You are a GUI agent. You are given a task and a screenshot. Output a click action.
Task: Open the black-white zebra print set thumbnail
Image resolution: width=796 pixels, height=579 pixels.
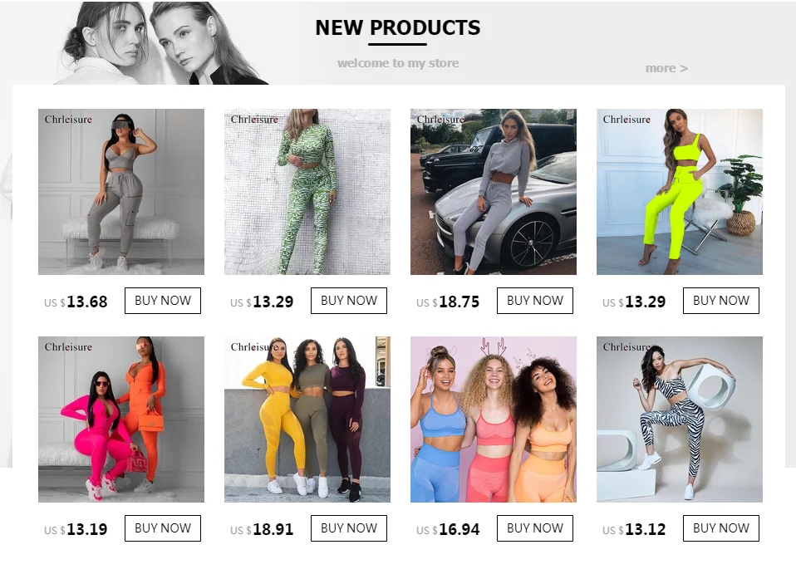[x=679, y=420]
